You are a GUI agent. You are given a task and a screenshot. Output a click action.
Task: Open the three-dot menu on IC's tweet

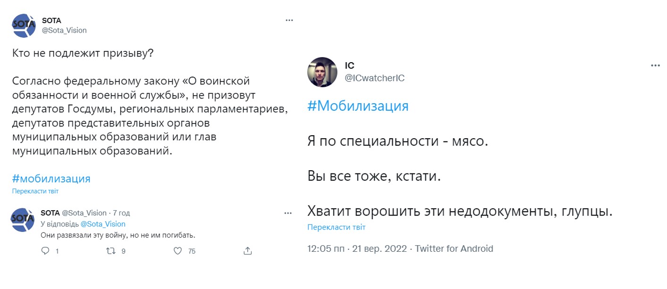[x=655, y=65]
